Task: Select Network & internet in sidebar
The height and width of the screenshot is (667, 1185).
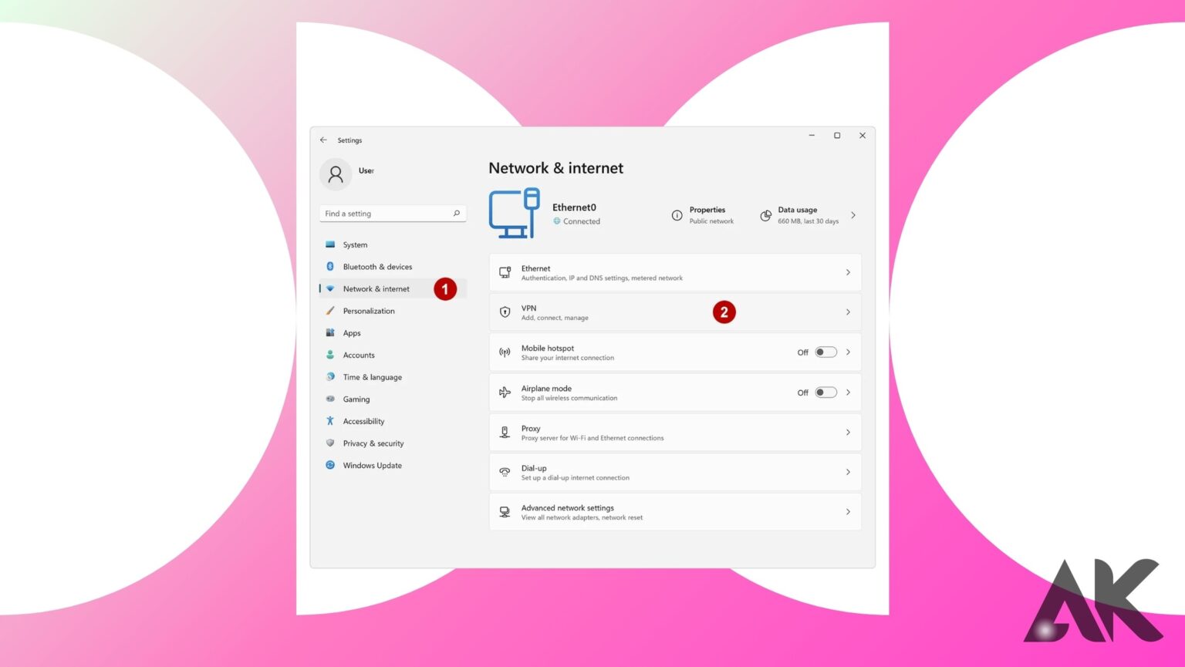Action: click(x=376, y=288)
